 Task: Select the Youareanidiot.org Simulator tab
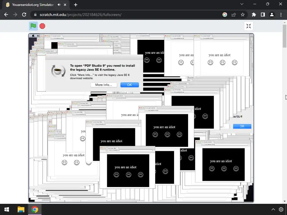36,5
